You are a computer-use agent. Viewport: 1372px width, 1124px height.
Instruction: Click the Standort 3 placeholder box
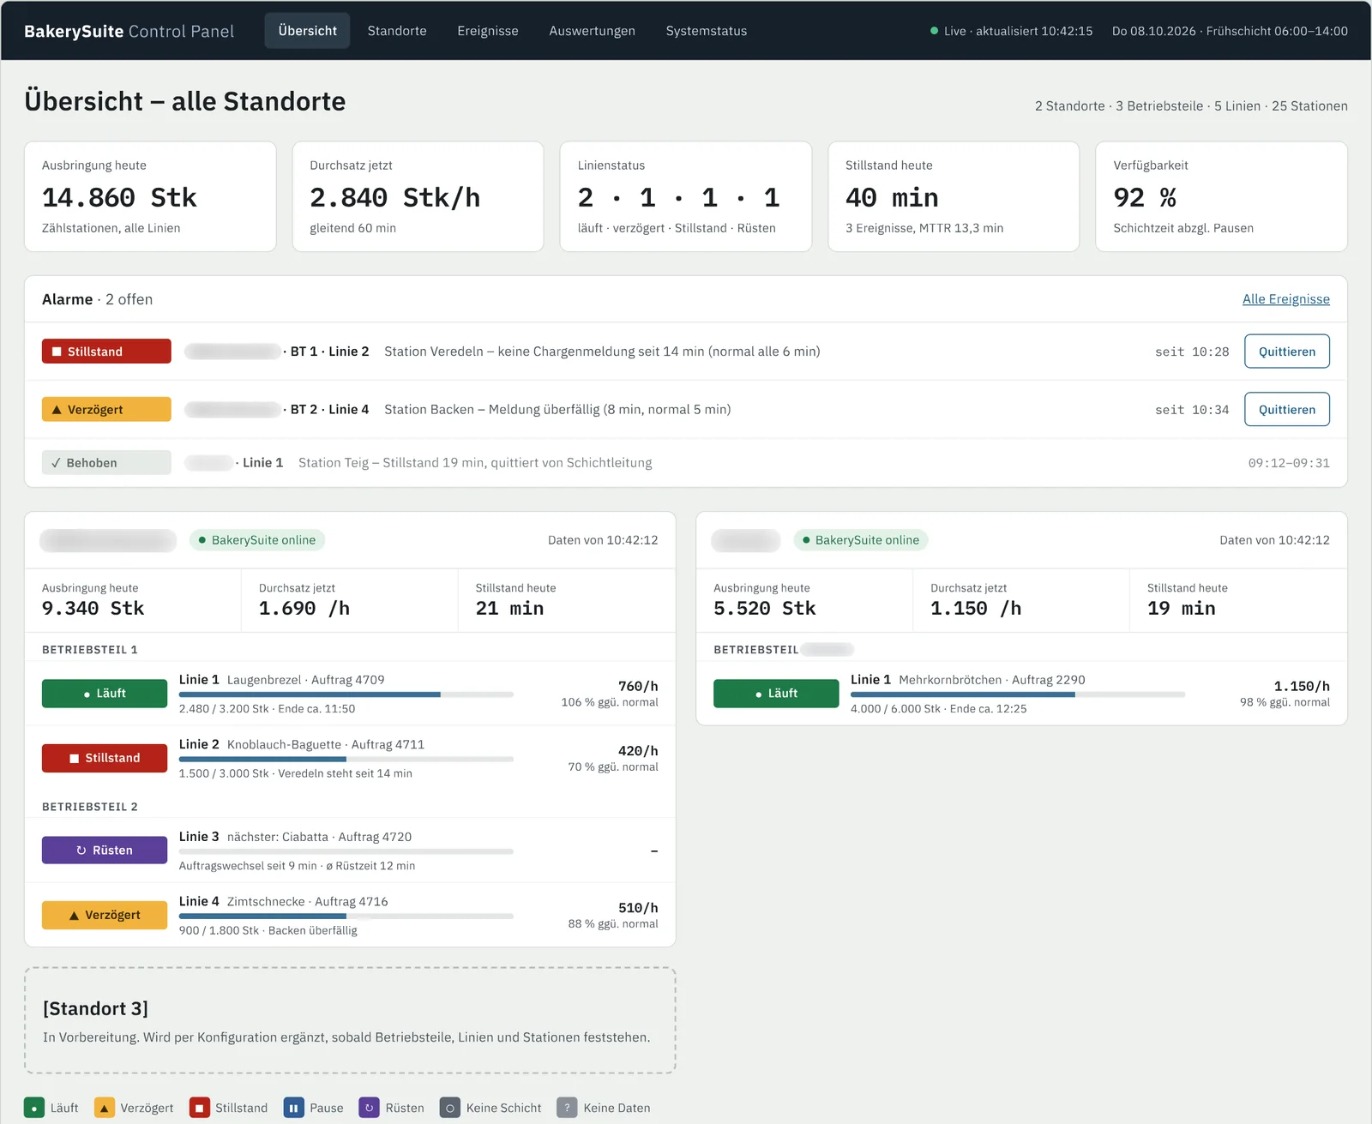(x=350, y=1020)
